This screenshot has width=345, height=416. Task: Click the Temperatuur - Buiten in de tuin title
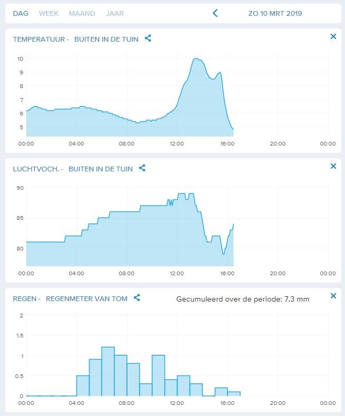pyautogui.click(x=76, y=39)
